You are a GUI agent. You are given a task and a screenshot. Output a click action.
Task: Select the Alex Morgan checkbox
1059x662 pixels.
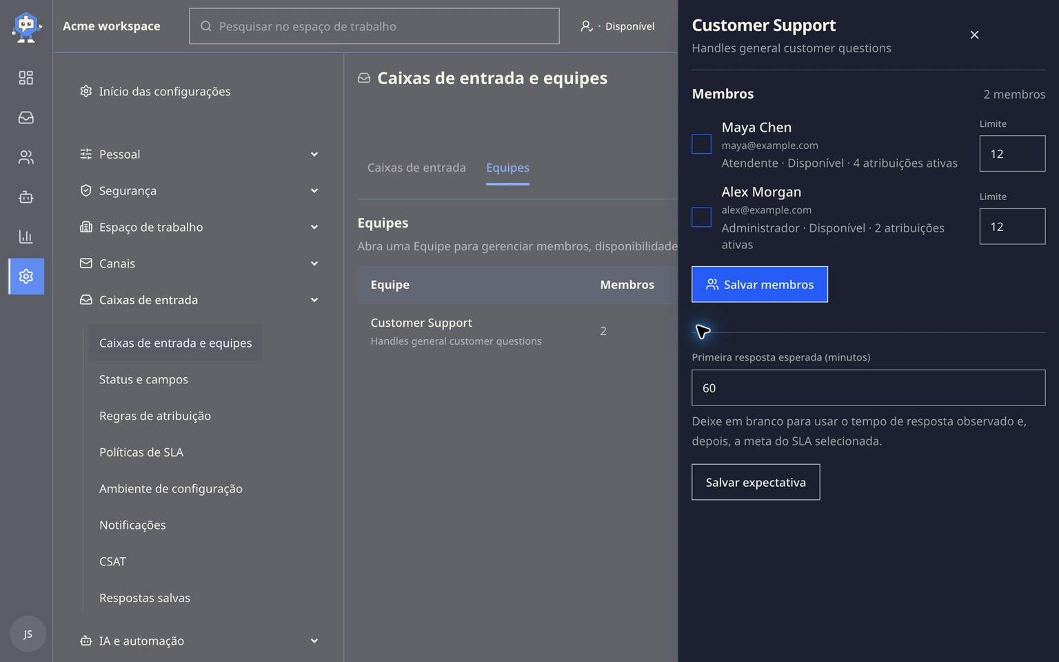[x=701, y=217]
